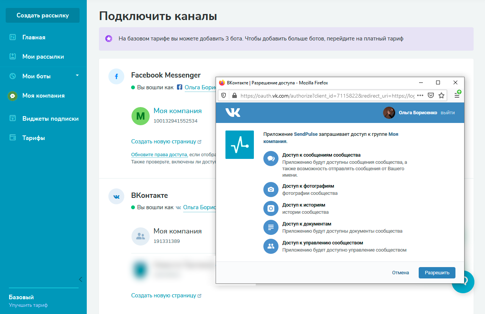485x314 pixels.
Task: Select Моя компания bot in sidebar
Action: point(43,96)
